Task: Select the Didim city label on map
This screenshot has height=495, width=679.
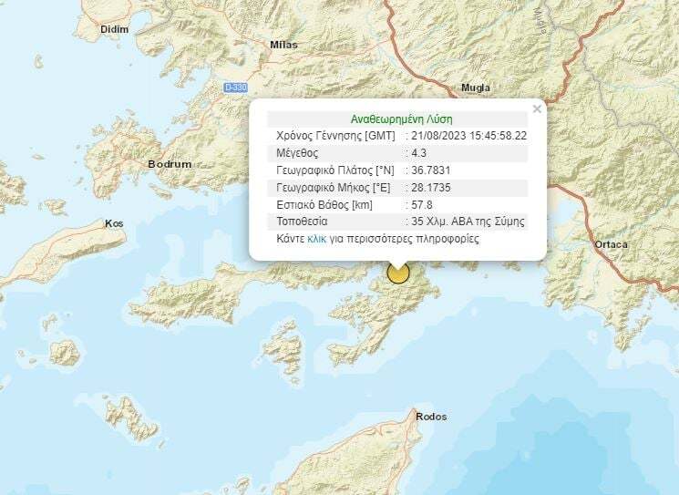Action: pos(115,29)
